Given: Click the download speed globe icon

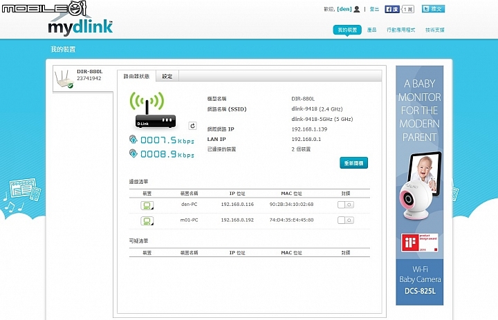Looking at the screenshot, I should (x=133, y=153).
